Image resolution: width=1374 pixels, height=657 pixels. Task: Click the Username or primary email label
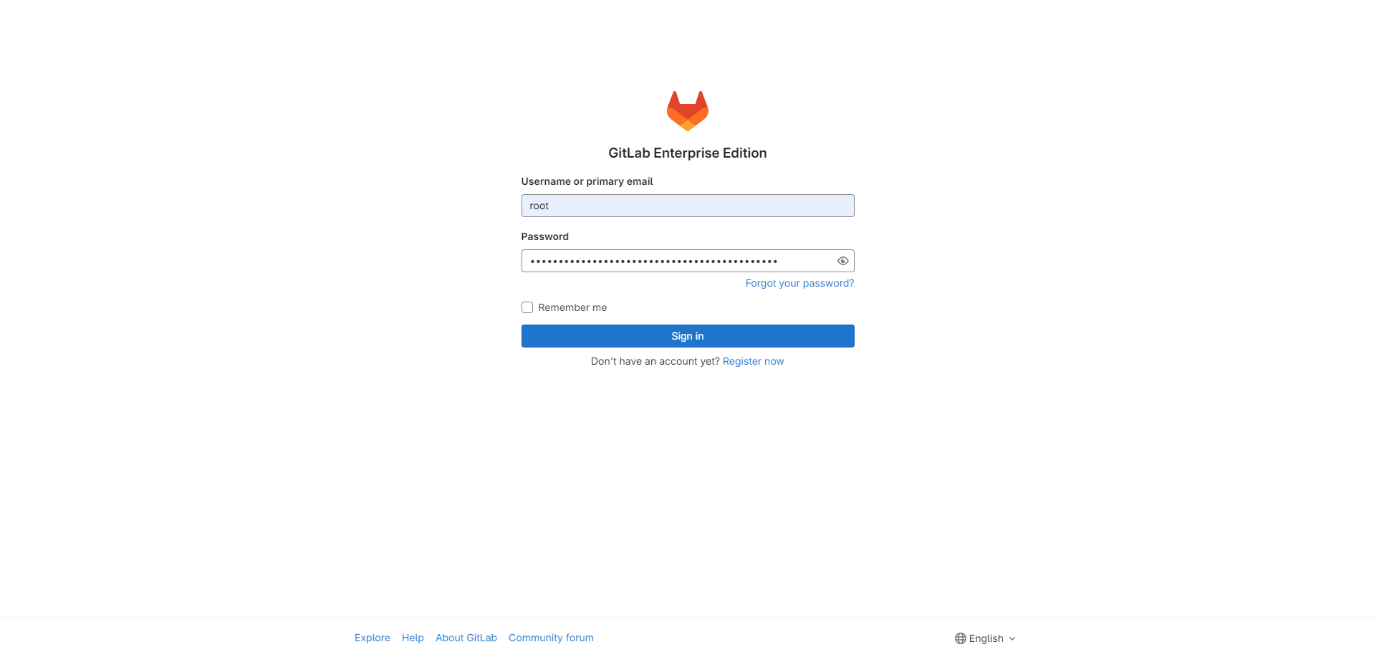click(587, 181)
